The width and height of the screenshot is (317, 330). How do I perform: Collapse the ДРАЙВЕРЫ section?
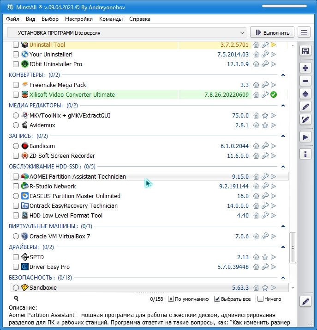coord(283,247)
